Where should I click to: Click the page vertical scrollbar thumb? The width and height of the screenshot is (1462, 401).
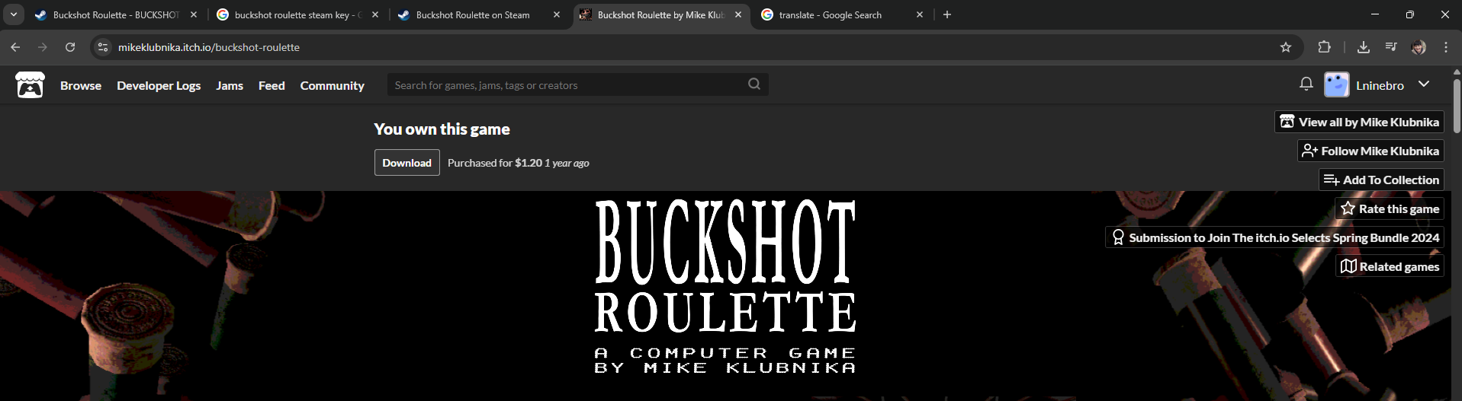coord(1457,105)
